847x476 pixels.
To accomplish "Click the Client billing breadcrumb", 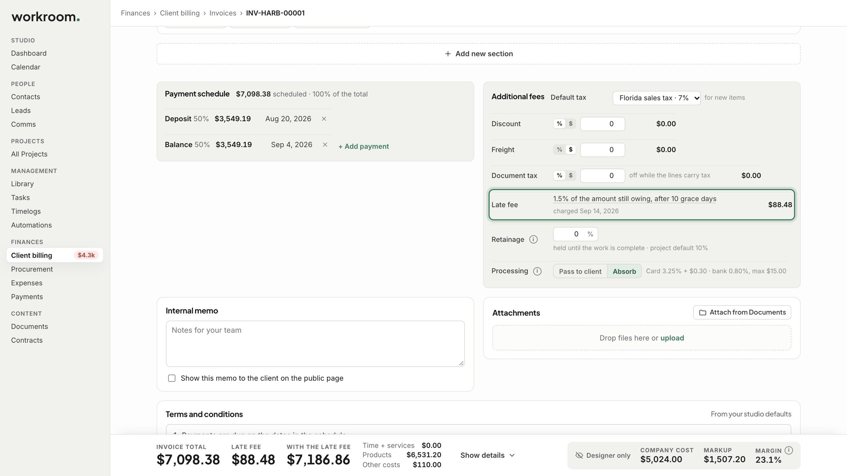I will click(x=180, y=13).
